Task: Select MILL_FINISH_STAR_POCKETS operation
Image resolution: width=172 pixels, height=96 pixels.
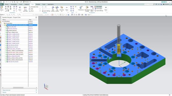Action: pos(16,60)
